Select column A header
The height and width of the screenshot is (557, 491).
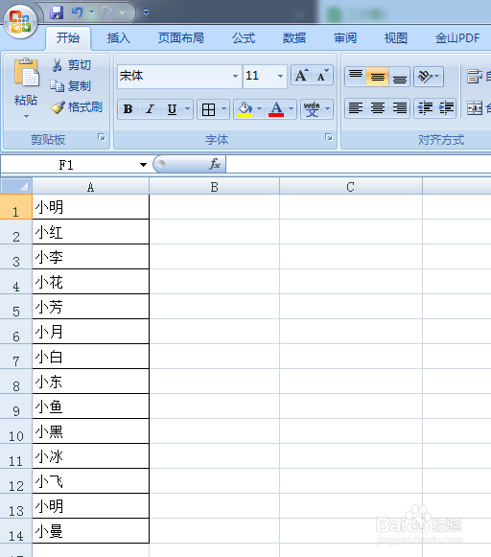click(90, 186)
